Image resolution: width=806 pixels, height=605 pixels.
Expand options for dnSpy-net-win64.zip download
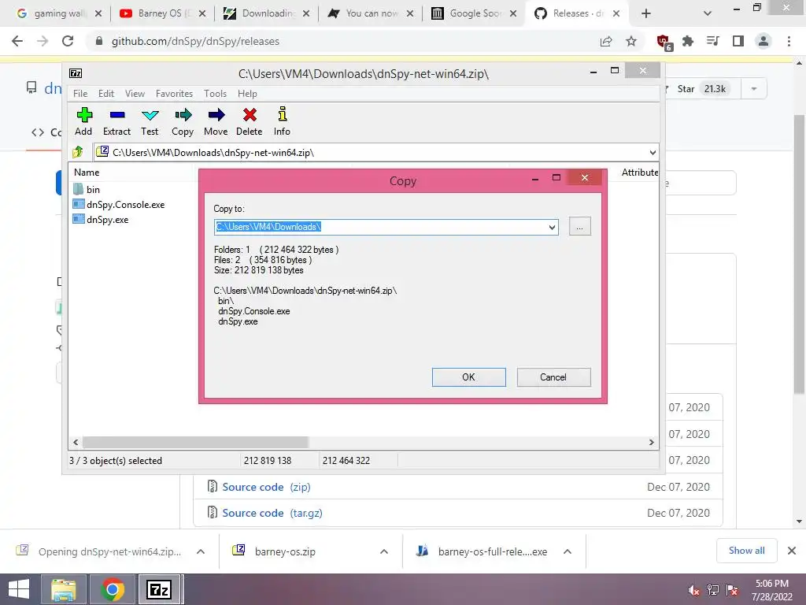click(201, 551)
